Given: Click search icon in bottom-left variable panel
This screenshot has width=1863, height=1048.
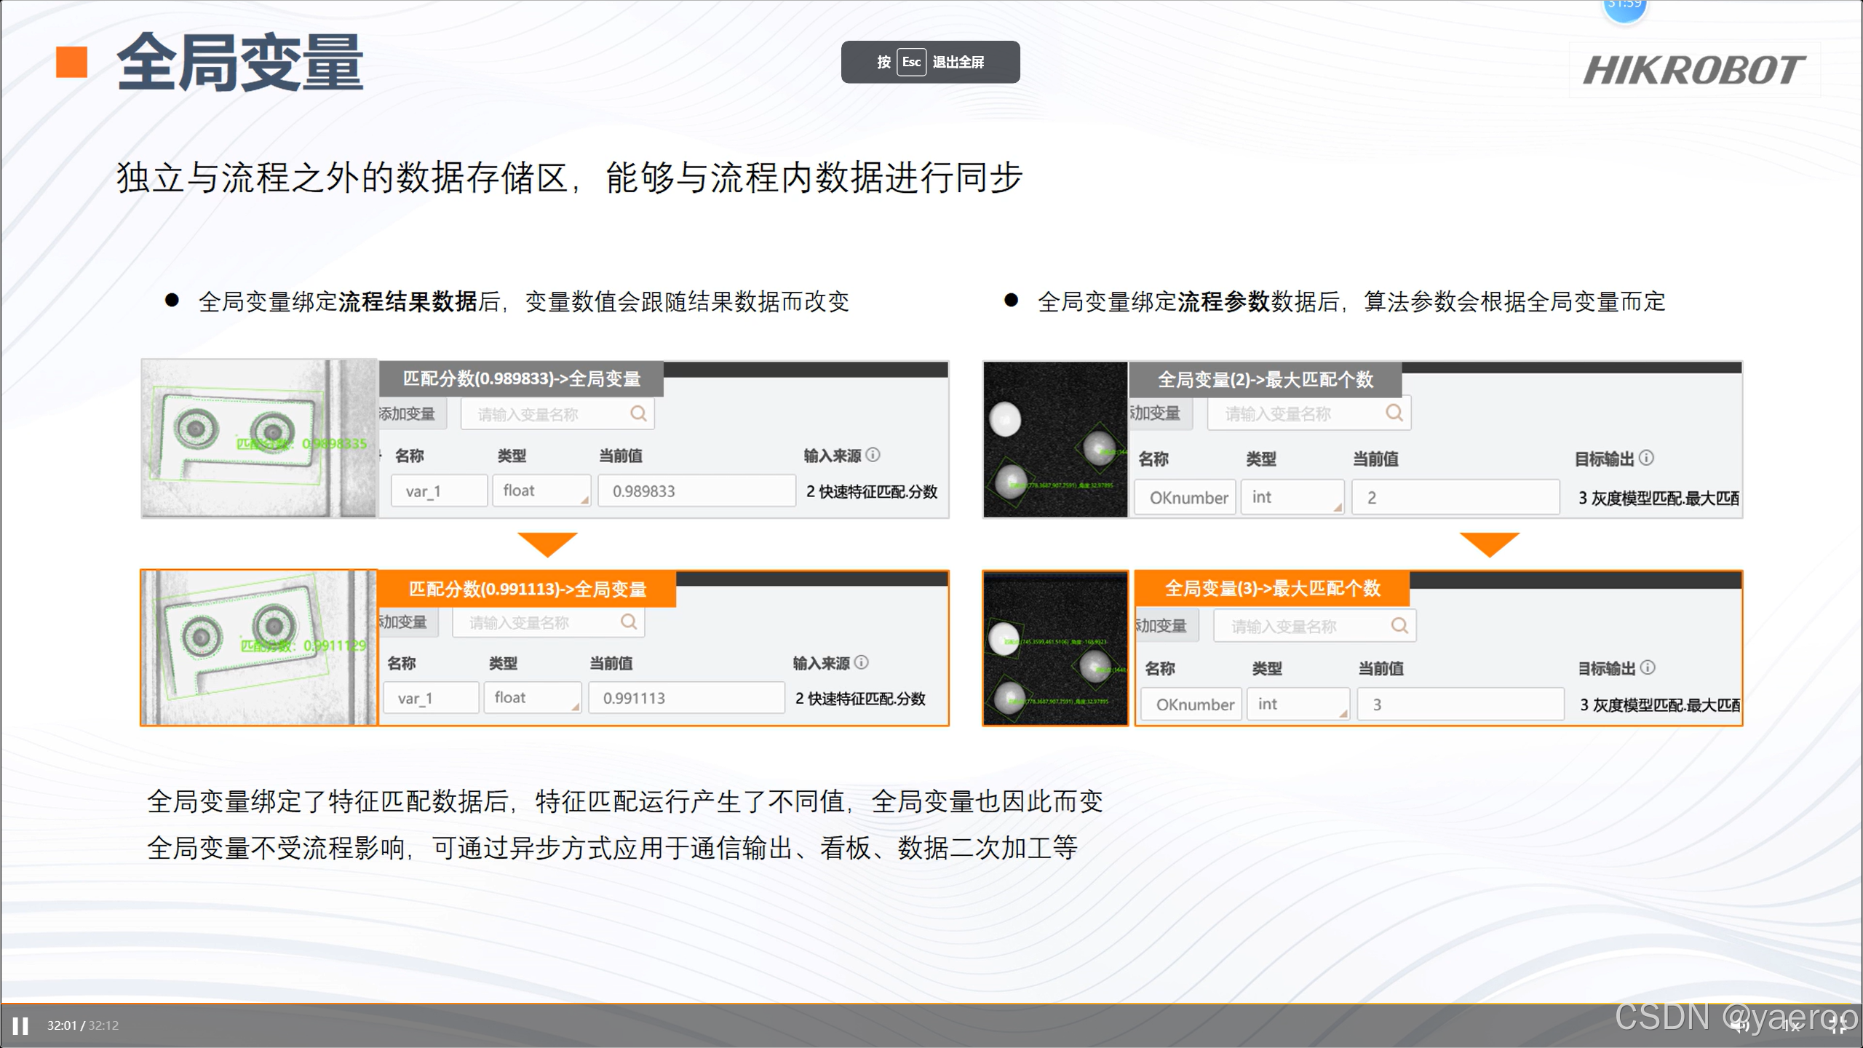Looking at the screenshot, I should [629, 622].
